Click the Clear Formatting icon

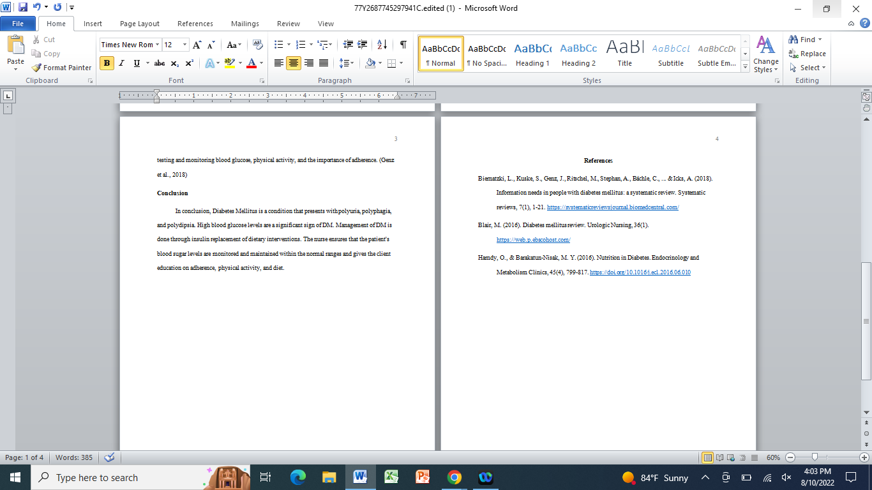[x=258, y=45]
